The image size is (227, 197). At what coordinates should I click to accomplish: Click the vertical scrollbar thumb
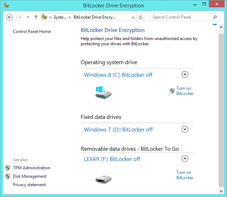click(x=221, y=110)
